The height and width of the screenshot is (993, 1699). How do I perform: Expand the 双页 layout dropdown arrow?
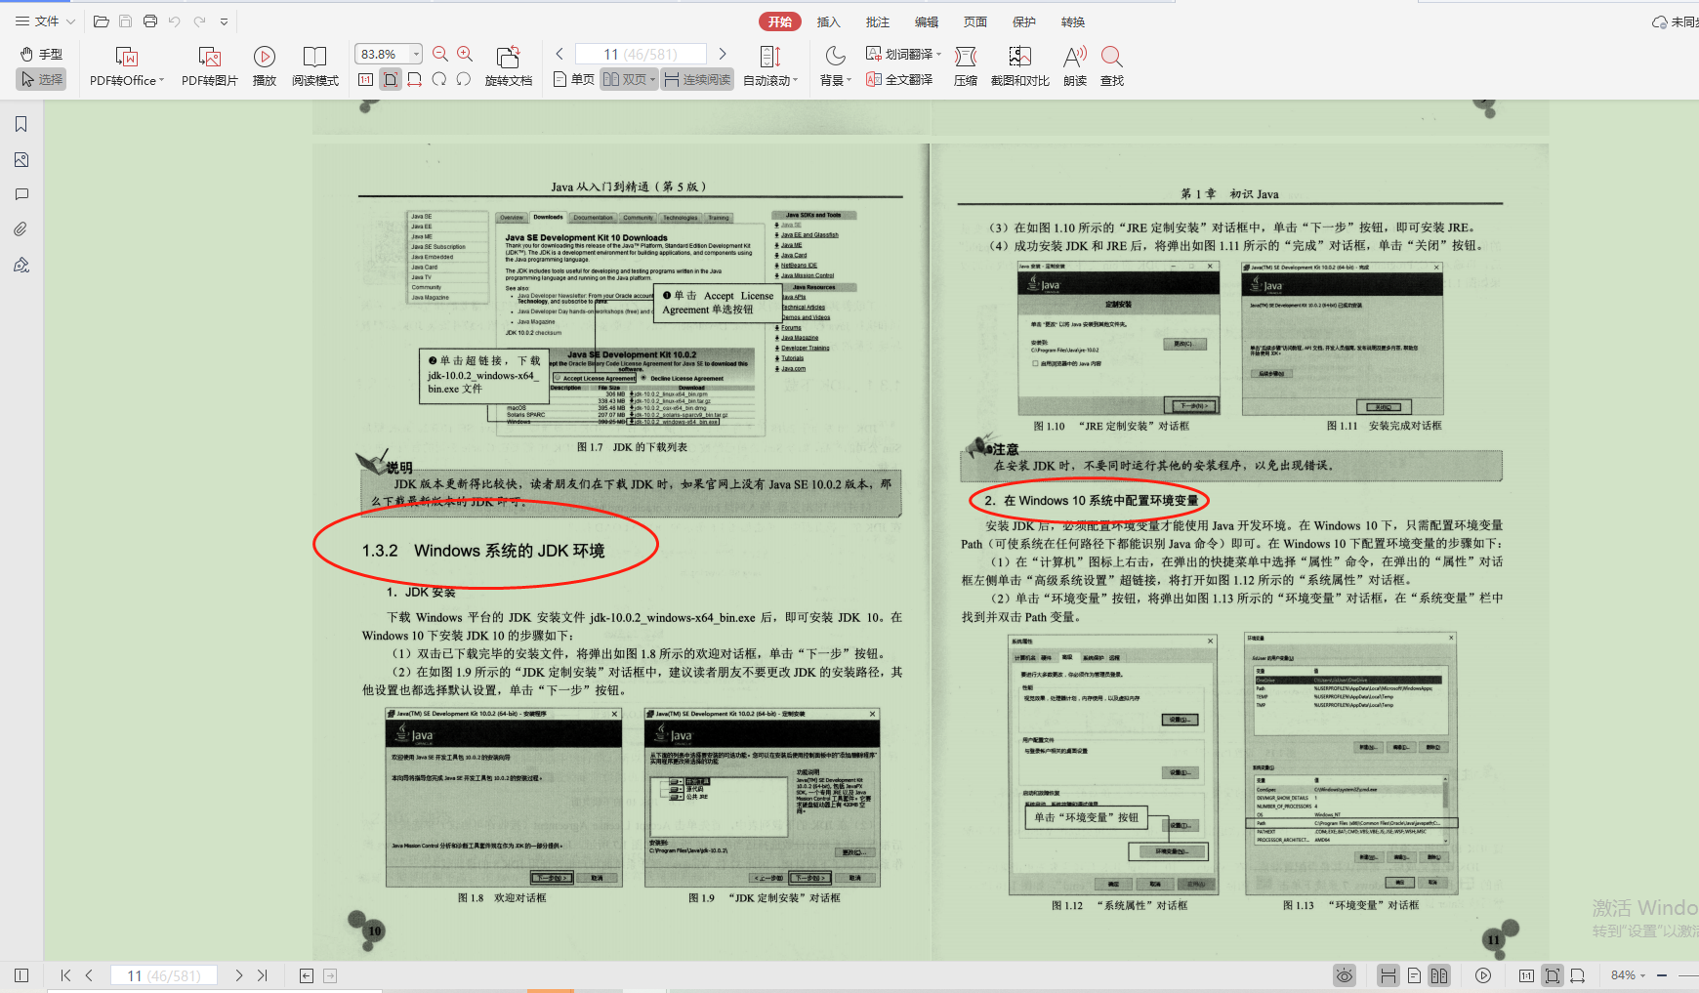pyautogui.click(x=652, y=80)
